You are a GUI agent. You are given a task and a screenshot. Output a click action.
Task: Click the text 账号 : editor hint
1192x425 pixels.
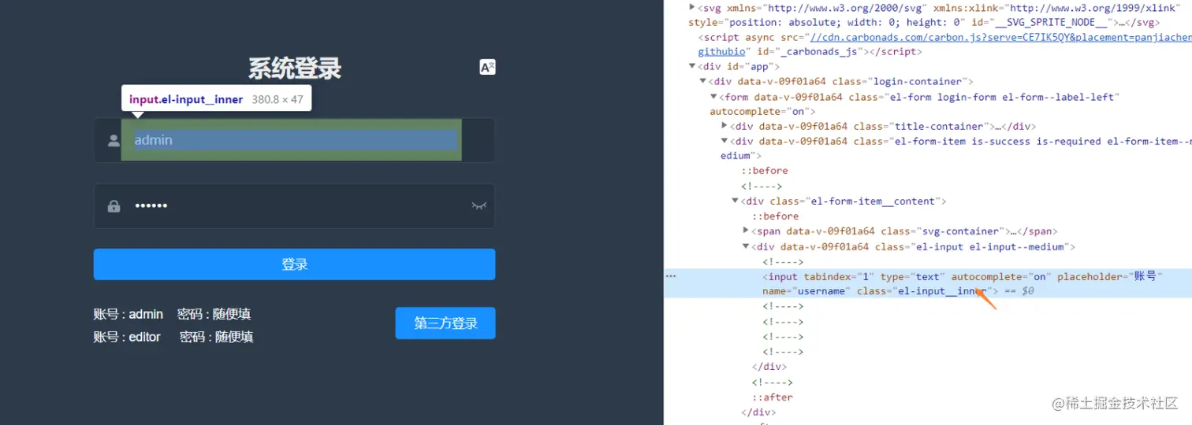(x=127, y=337)
